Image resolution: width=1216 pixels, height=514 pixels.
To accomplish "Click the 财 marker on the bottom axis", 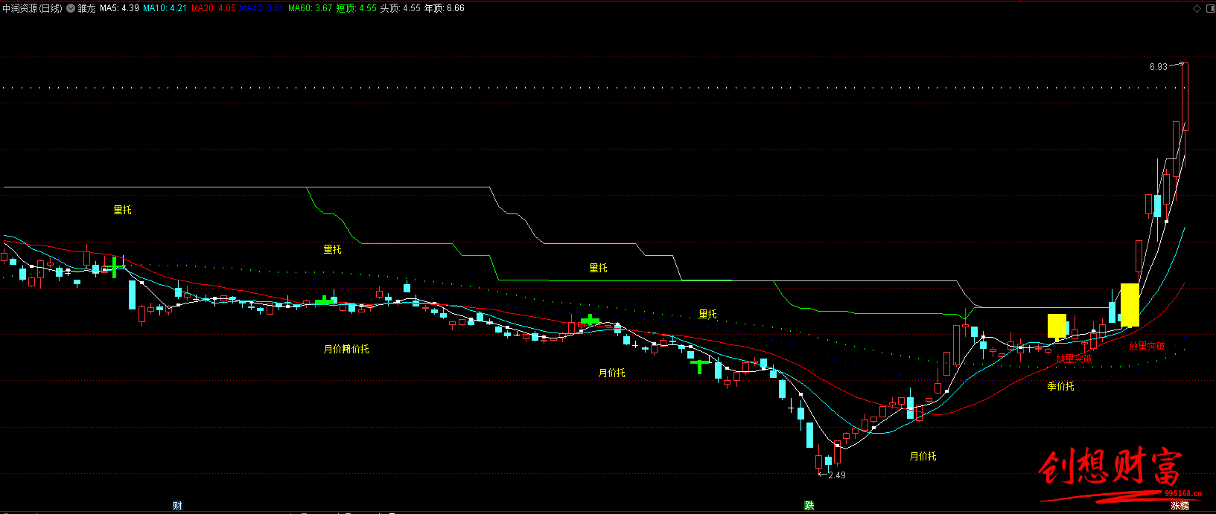I will coord(177,506).
